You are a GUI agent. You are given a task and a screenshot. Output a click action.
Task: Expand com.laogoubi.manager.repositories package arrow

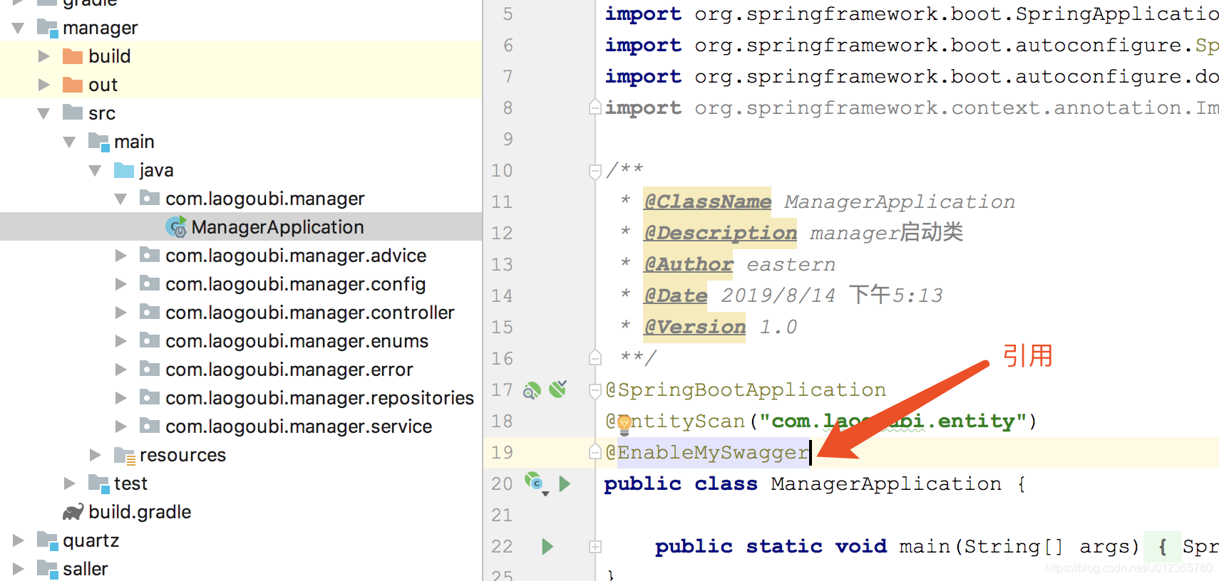[x=121, y=398]
